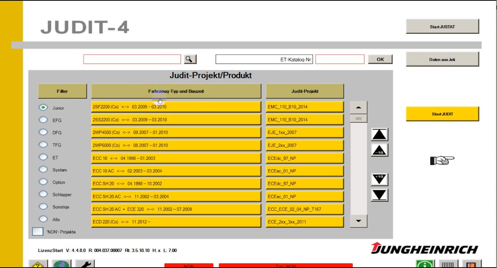Select the Schlepper filter option
The width and height of the screenshot is (497, 268).
[x=44, y=195]
